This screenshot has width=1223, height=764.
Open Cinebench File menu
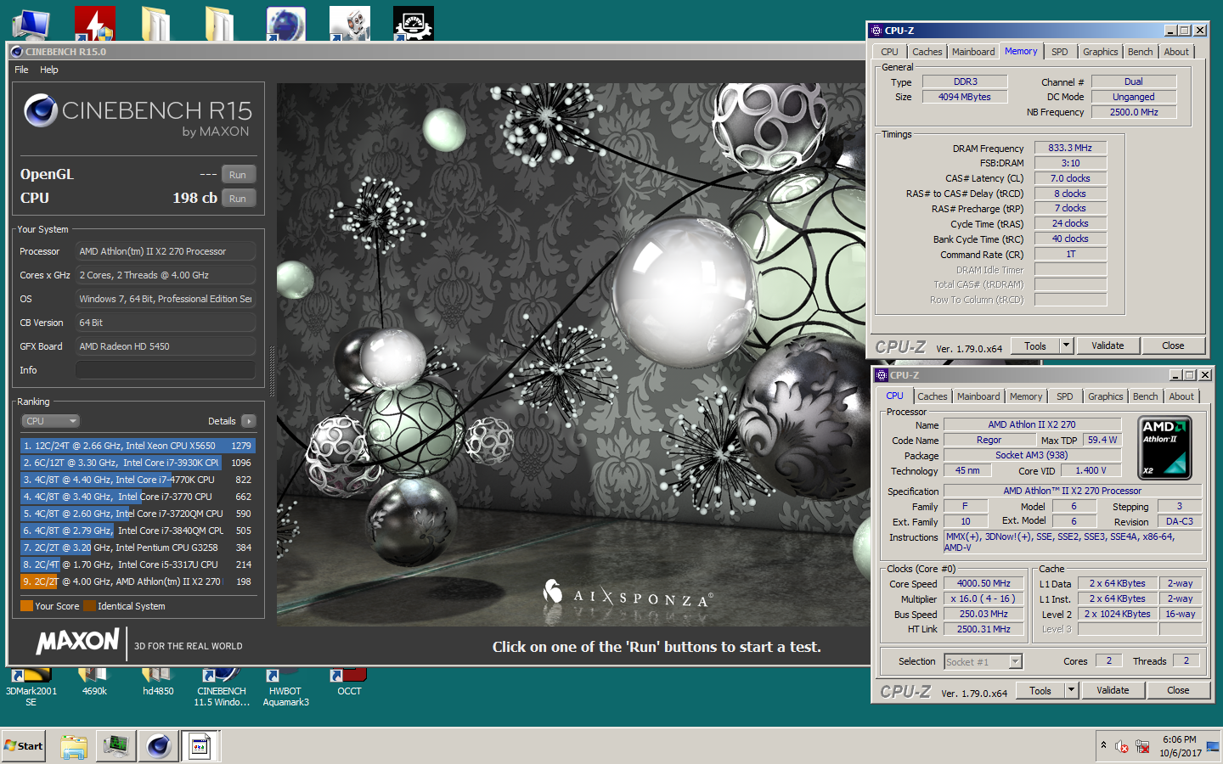click(x=21, y=70)
